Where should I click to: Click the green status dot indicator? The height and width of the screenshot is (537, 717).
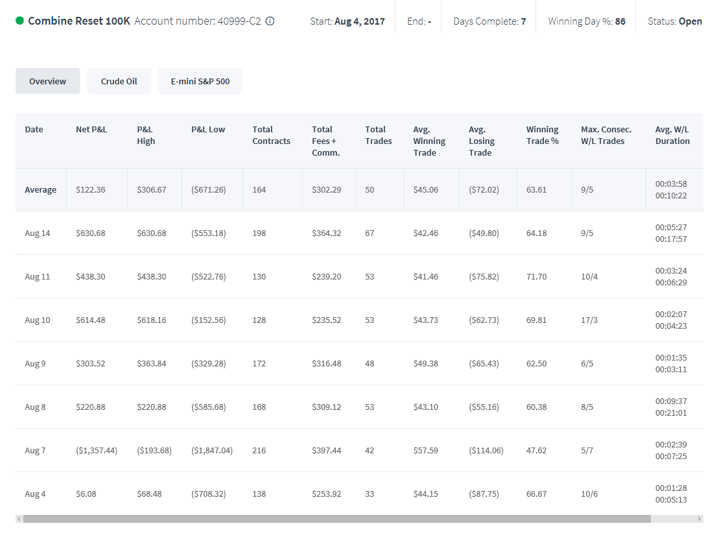tap(19, 21)
